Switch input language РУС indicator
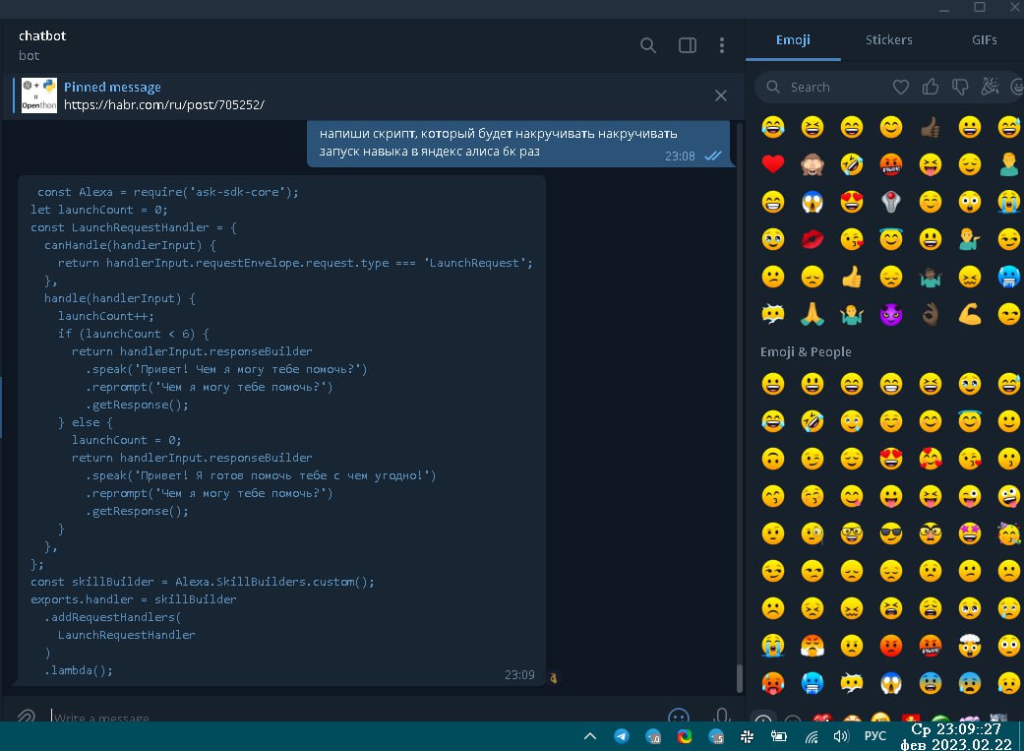1024x751 pixels. (875, 736)
